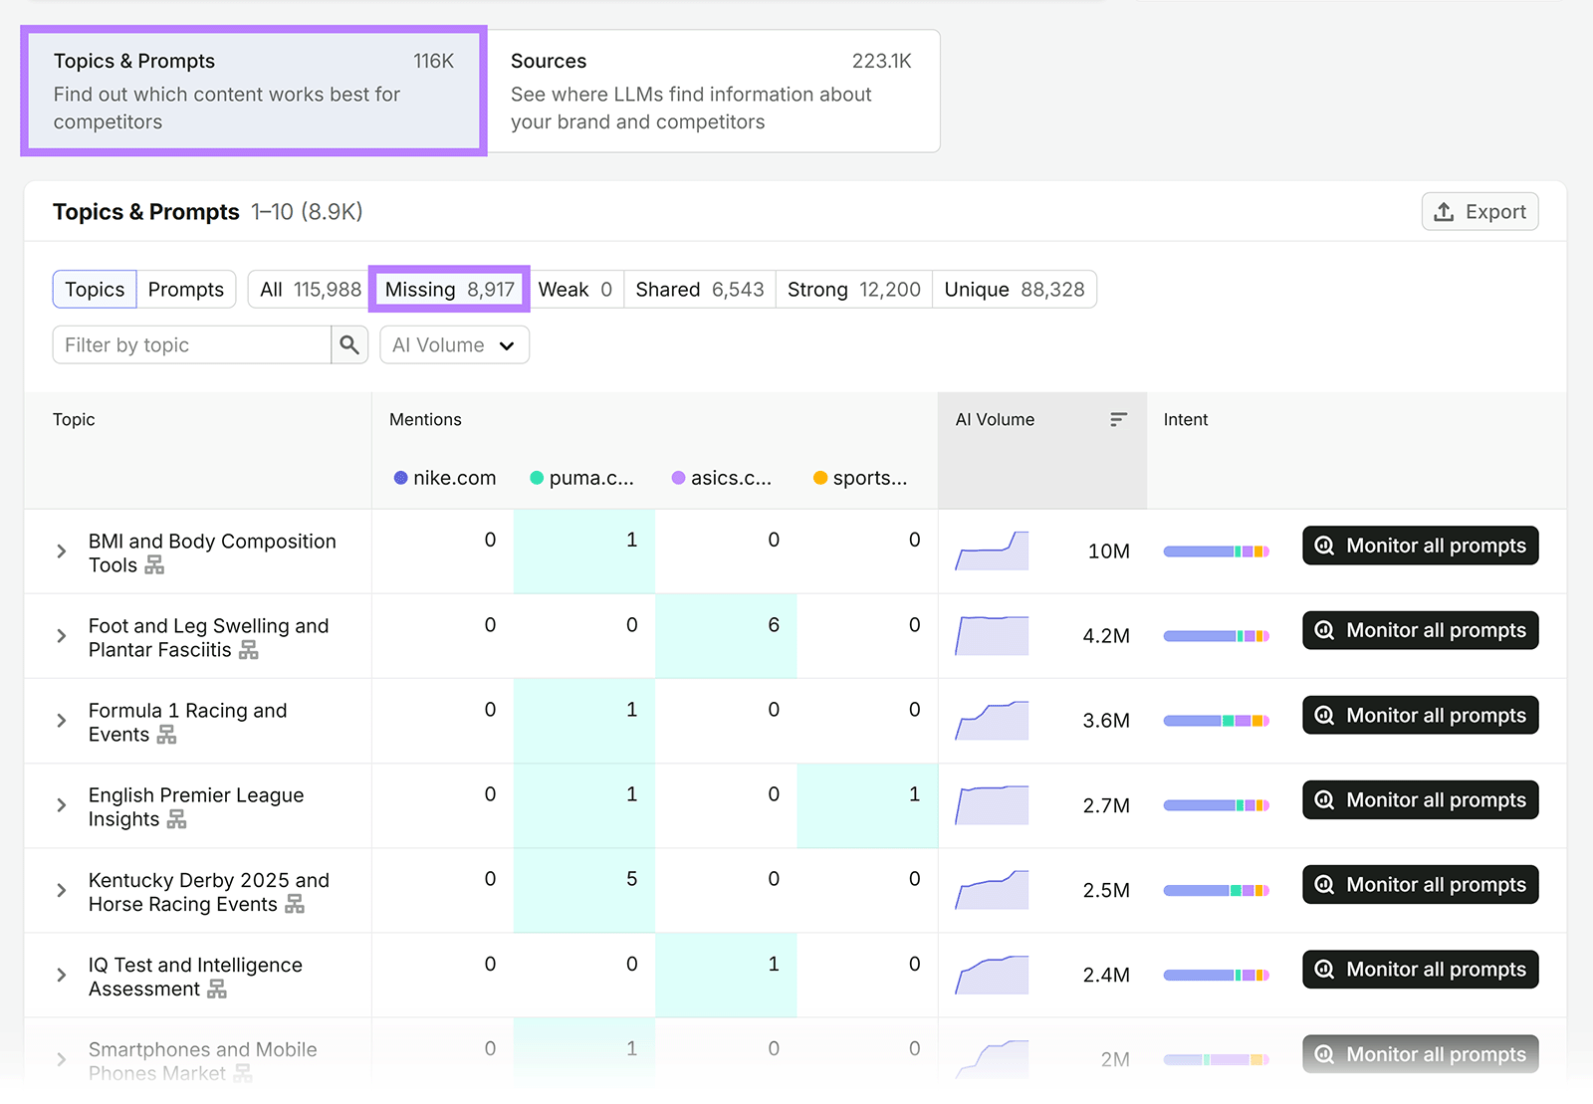Image resolution: width=1593 pixels, height=1104 pixels.
Task: Click hierarchy icon beside IQ Test Assessment
Action: click(217, 989)
